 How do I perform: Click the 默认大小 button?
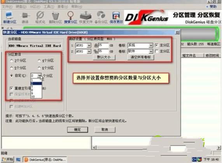(x=104, y=57)
